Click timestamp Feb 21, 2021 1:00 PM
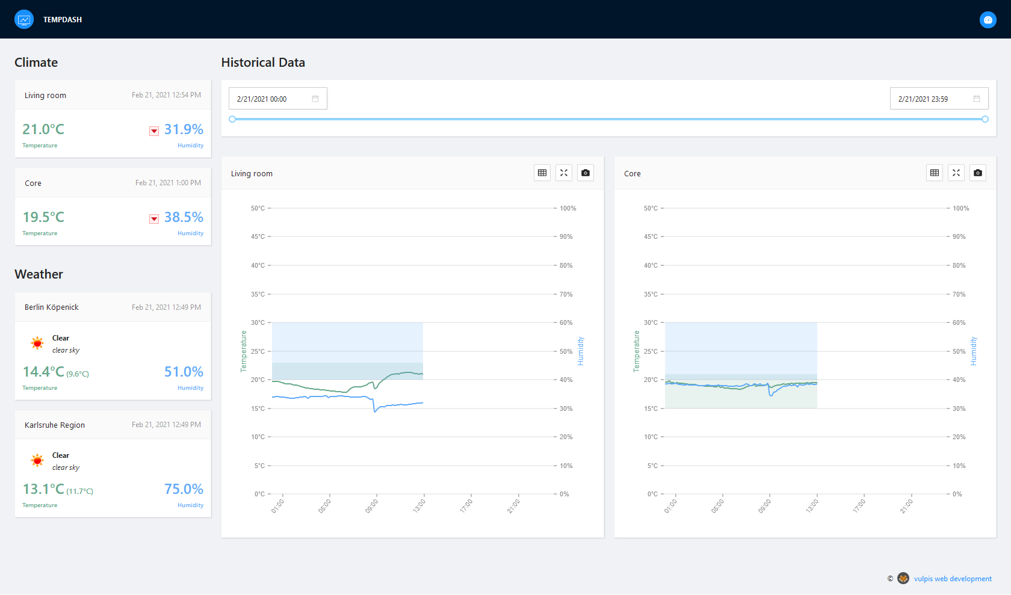The image size is (1011, 595). (x=168, y=183)
